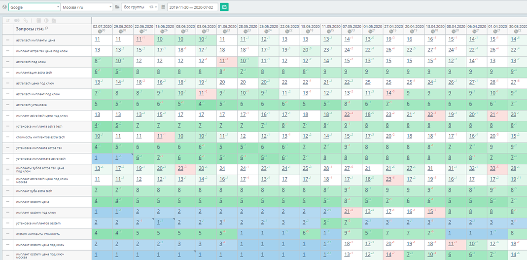Click the percent icon under 01.06.2020
527x260 pixels.
(x=225, y=31)
